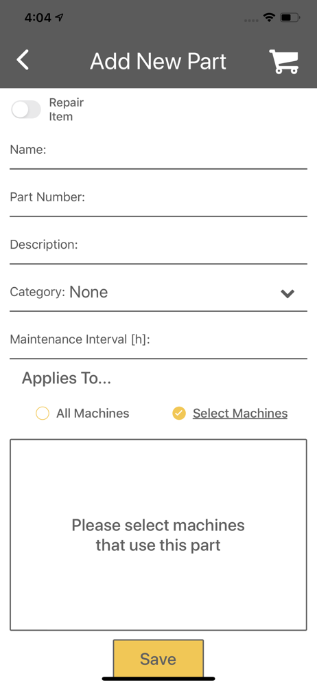Tap the machines selection list box
This screenshot has height=687, width=317.
click(158, 534)
